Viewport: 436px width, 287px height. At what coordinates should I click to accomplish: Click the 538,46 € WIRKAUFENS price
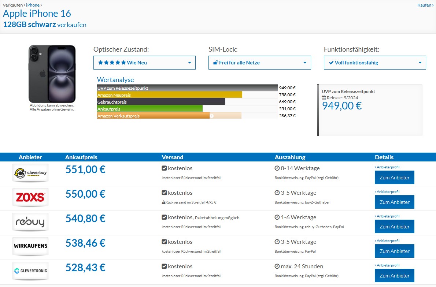click(85, 243)
